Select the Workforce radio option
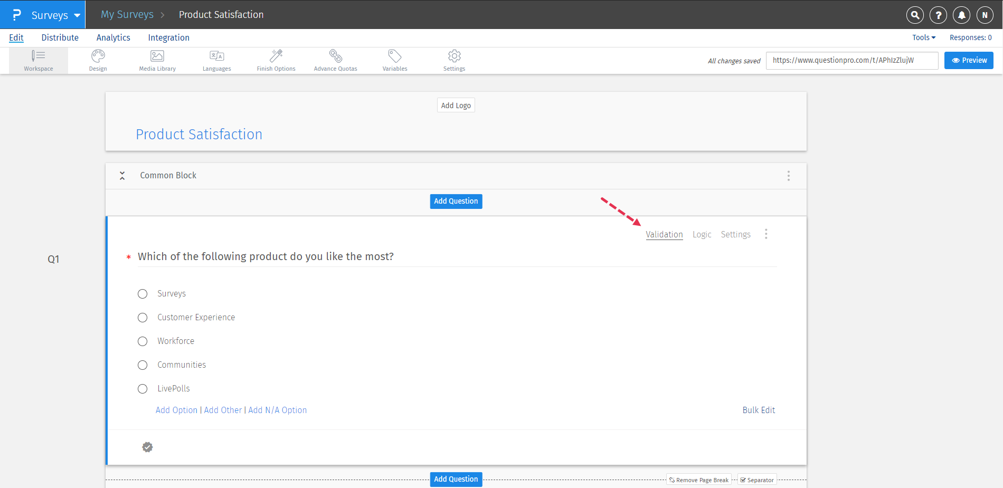Image resolution: width=1003 pixels, height=488 pixels. point(143,341)
